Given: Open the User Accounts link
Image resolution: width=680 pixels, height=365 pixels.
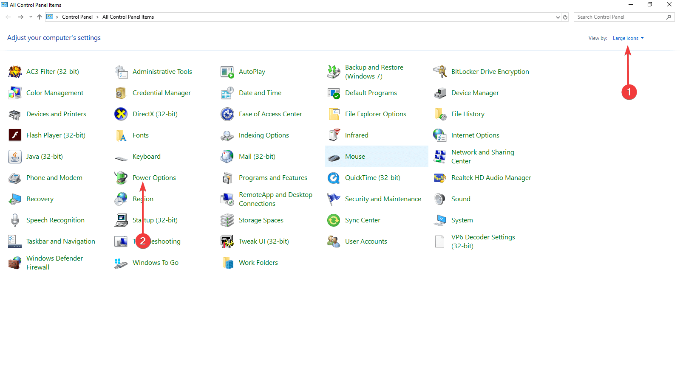Looking at the screenshot, I should [366, 241].
